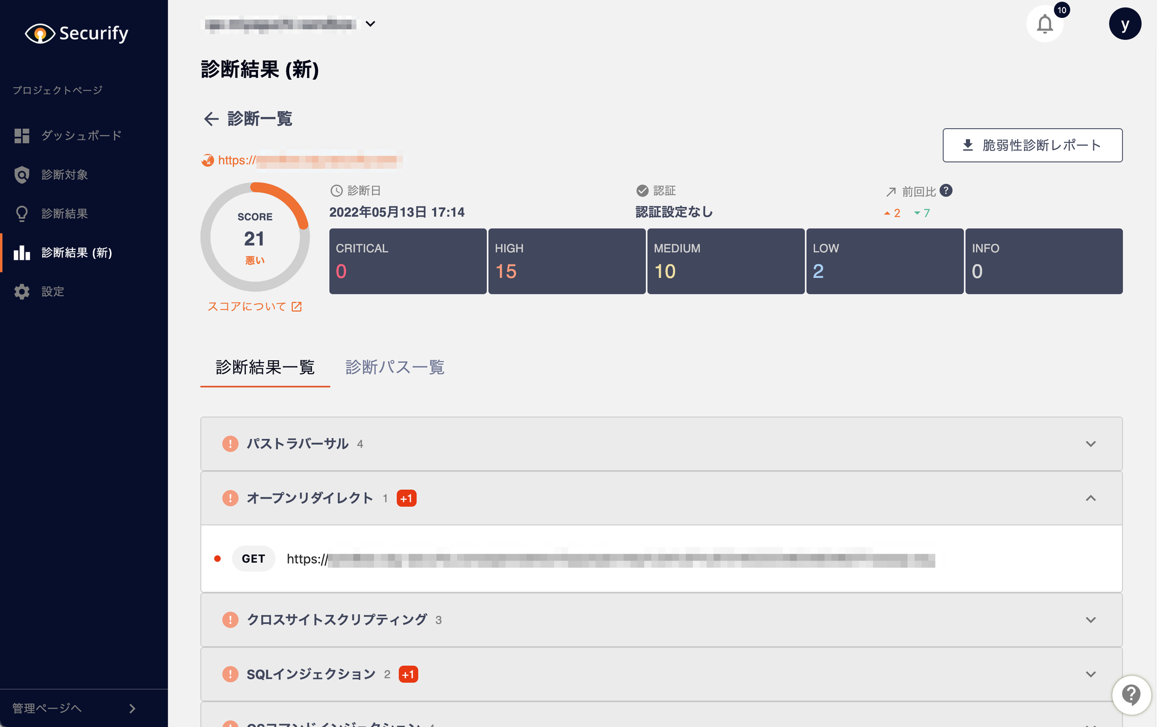Select the 診断結果一覧 tab
Image resolution: width=1157 pixels, height=727 pixels.
pyautogui.click(x=264, y=367)
